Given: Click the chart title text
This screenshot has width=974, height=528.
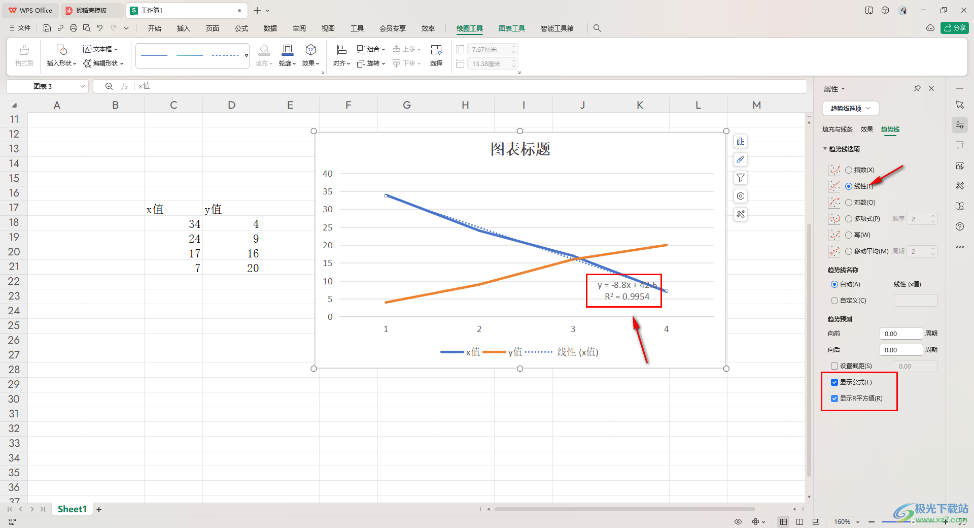Looking at the screenshot, I should 520,149.
